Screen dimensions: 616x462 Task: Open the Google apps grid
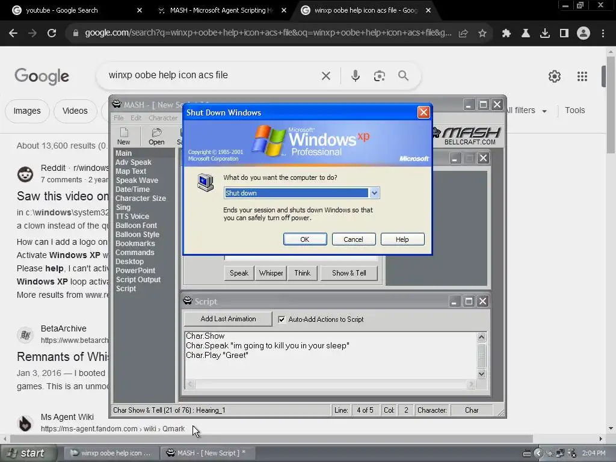tap(582, 76)
